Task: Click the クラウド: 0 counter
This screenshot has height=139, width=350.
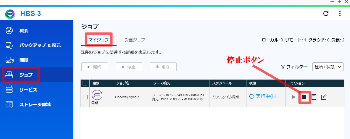Action: point(319,40)
